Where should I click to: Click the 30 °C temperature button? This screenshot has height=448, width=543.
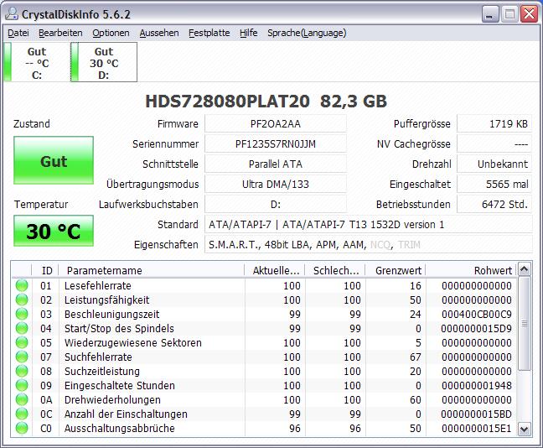pyautogui.click(x=54, y=231)
